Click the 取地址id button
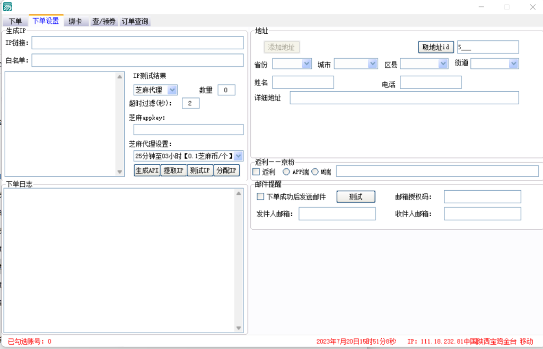Screen dimensions: 543x349 click(436, 47)
